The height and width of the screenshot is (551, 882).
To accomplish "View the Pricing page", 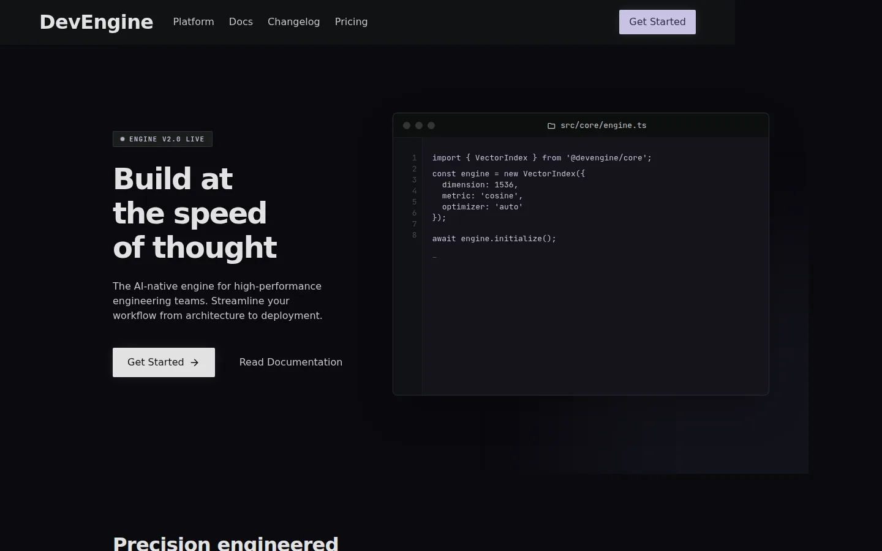I will 351,22.
